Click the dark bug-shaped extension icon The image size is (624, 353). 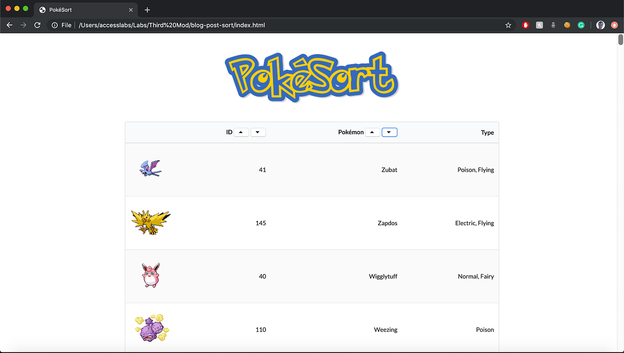pyautogui.click(x=553, y=24)
